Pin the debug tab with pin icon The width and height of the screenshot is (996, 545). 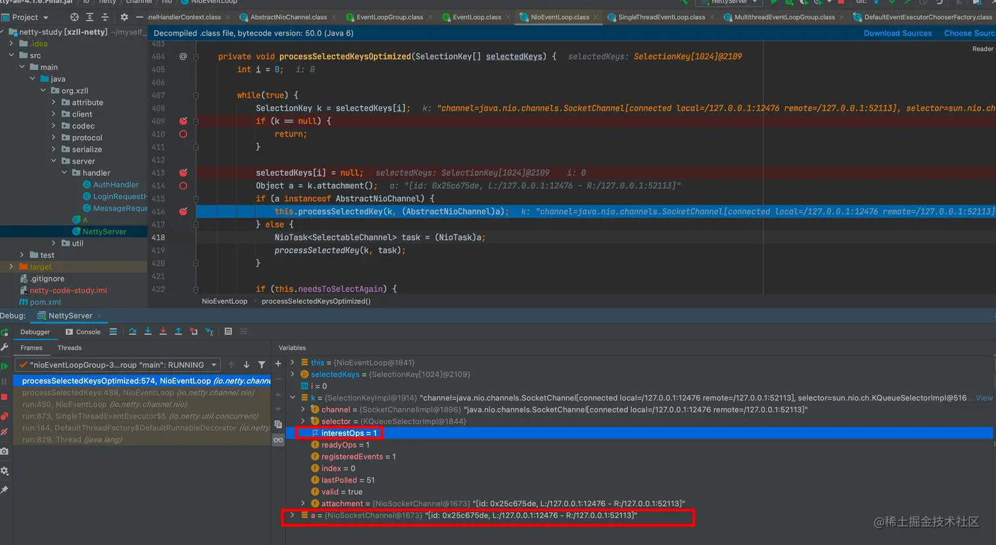tap(5, 490)
